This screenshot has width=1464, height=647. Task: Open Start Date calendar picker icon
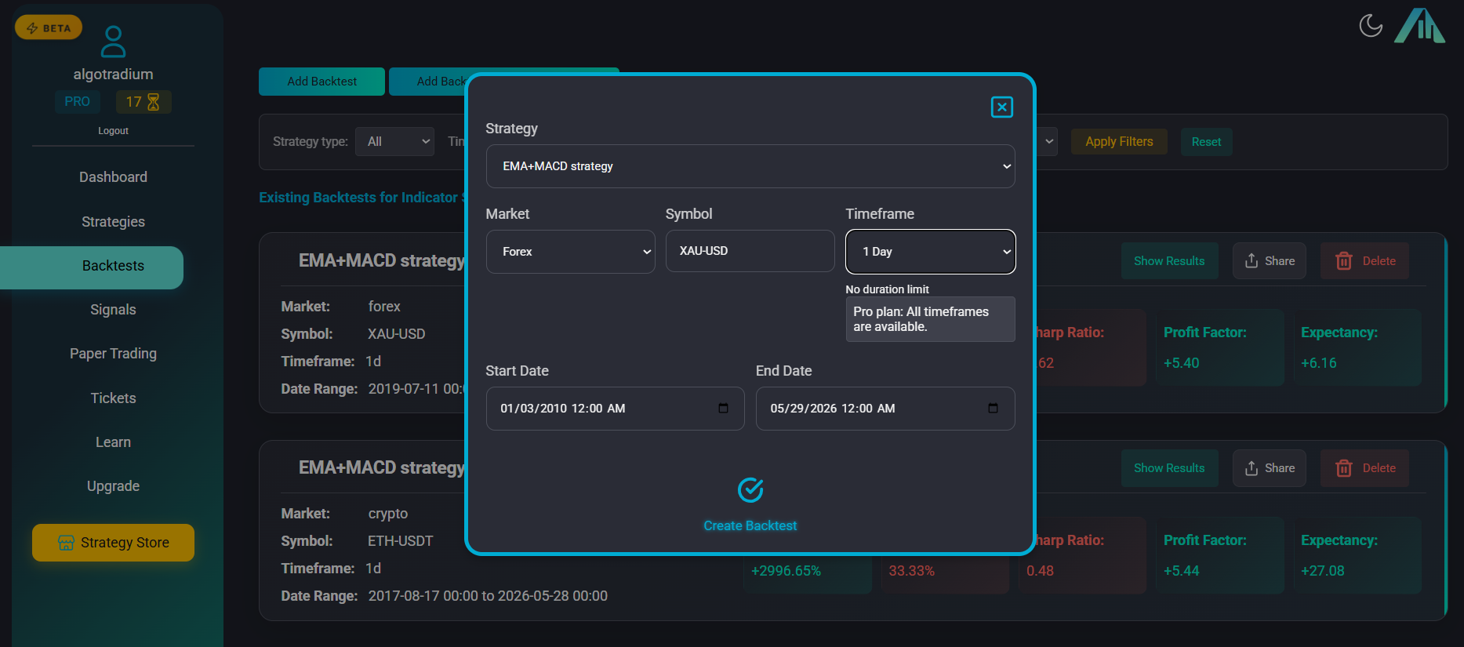click(723, 409)
